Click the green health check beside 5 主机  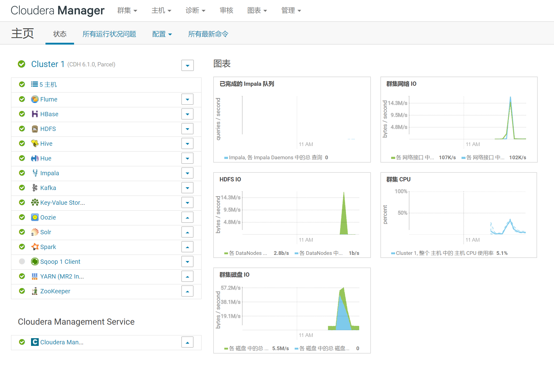coord(22,84)
